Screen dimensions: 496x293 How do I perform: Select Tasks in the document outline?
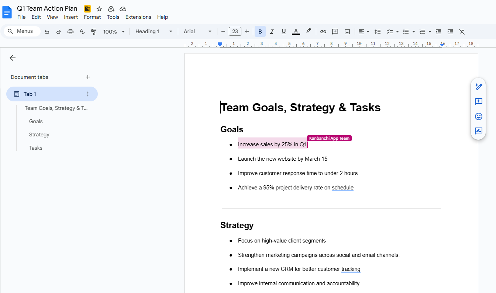(35, 147)
